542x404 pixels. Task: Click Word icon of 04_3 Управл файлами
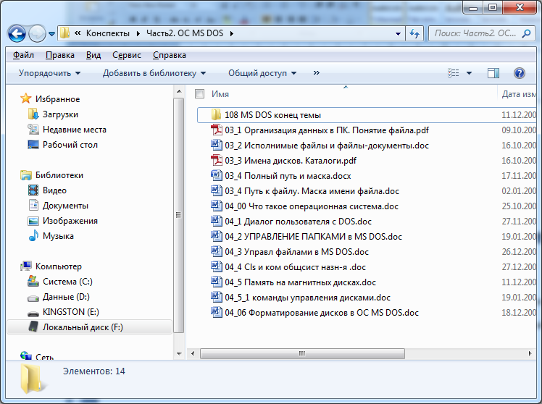click(x=217, y=251)
